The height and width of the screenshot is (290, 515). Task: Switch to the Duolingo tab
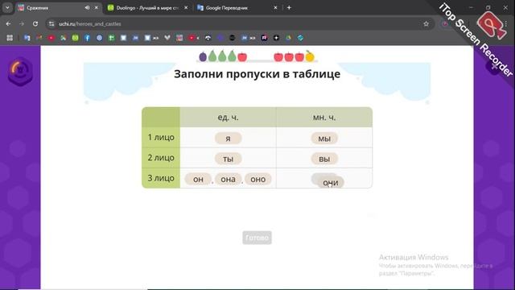pyautogui.click(x=146, y=7)
